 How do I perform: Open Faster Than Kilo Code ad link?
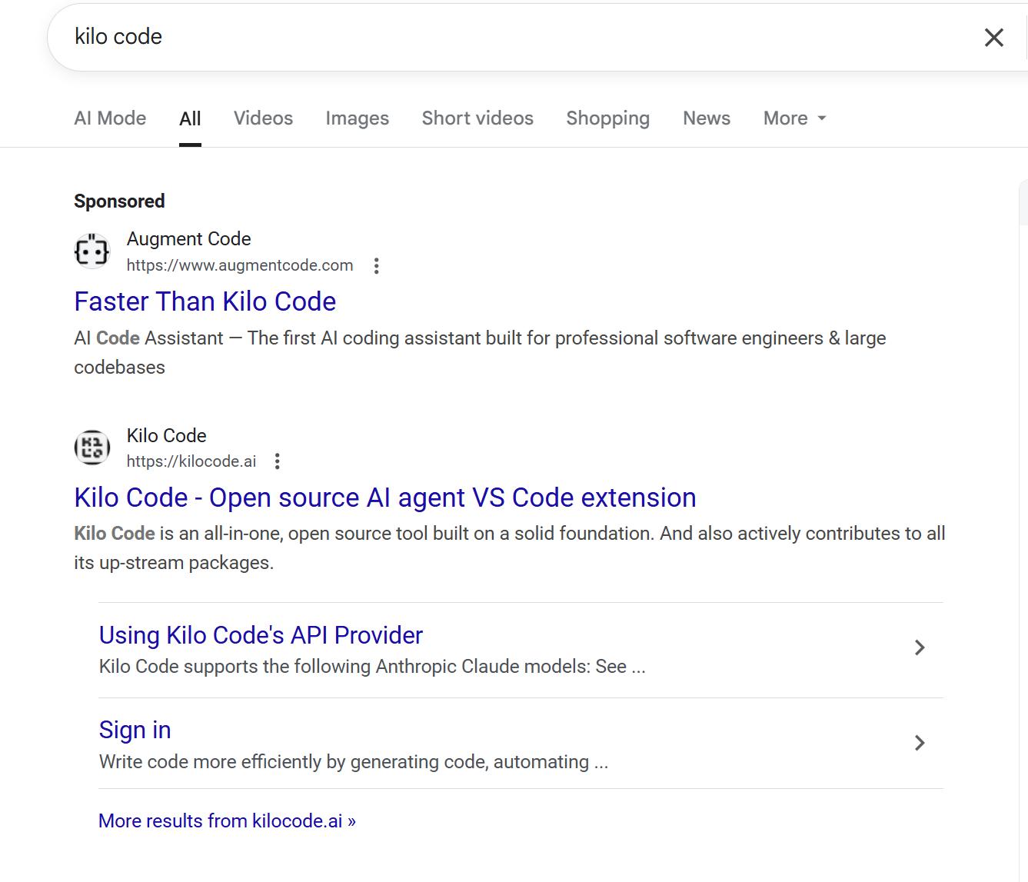click(x=205, y=301)
